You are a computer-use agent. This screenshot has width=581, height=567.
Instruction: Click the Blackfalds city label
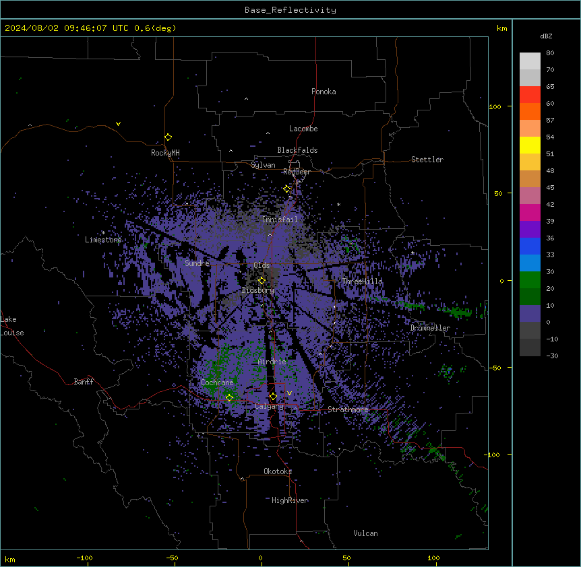tap(297, 150)
